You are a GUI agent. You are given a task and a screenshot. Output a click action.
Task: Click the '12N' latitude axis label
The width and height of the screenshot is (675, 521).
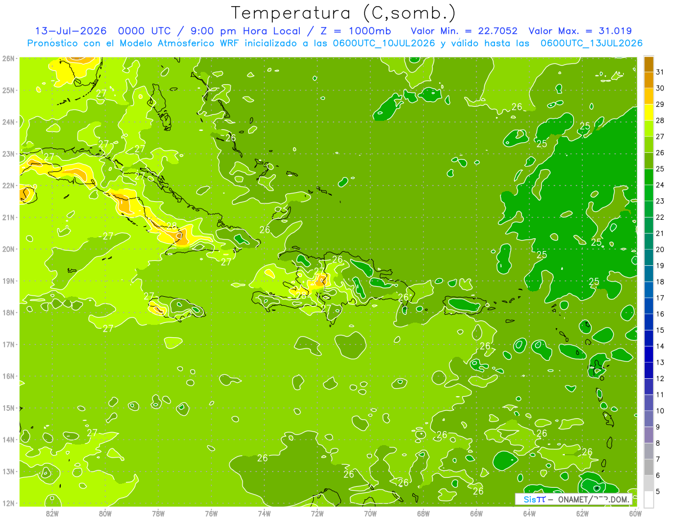tap(8, 502)
